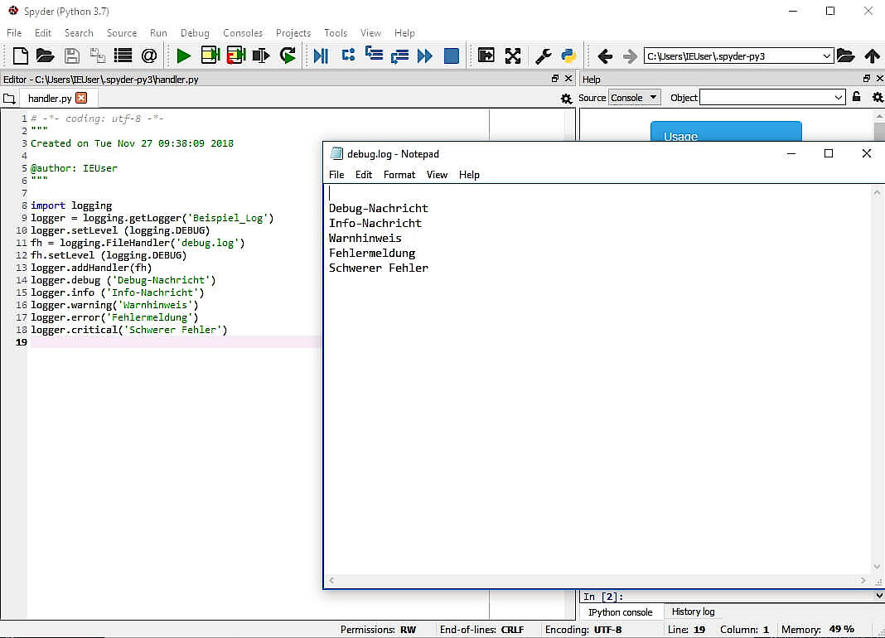Close the Editor pane

[x=568, y=79]
